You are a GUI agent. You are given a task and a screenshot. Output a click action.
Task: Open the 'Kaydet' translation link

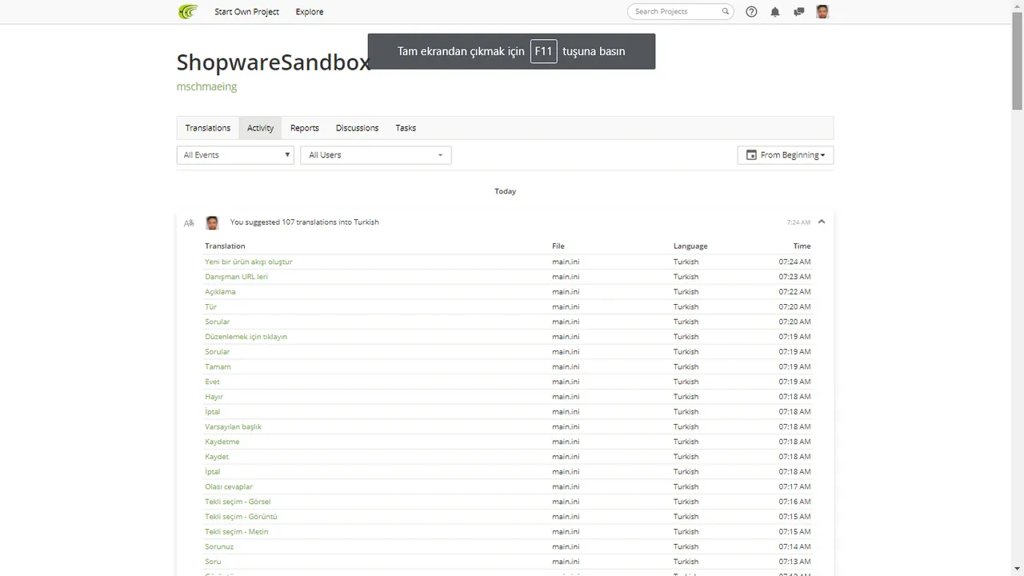click(x=217, y=457)
